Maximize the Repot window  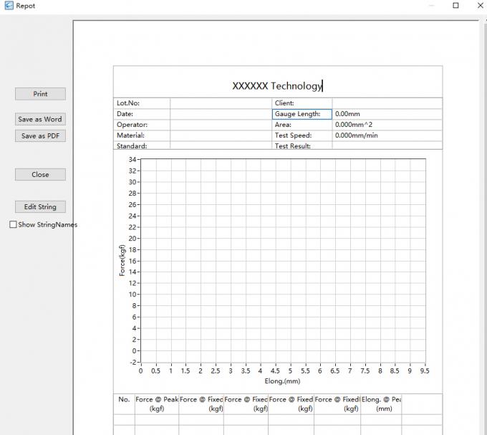point(455,6)
